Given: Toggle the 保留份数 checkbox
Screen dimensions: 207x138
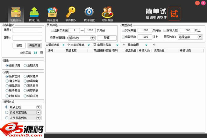Looking at the screenshot, I should pyautogui.click(x=123, y=37).
